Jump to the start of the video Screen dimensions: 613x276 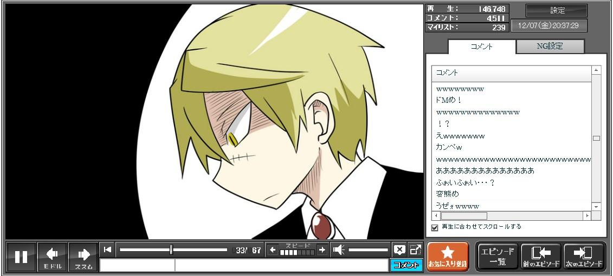point(108,249)
